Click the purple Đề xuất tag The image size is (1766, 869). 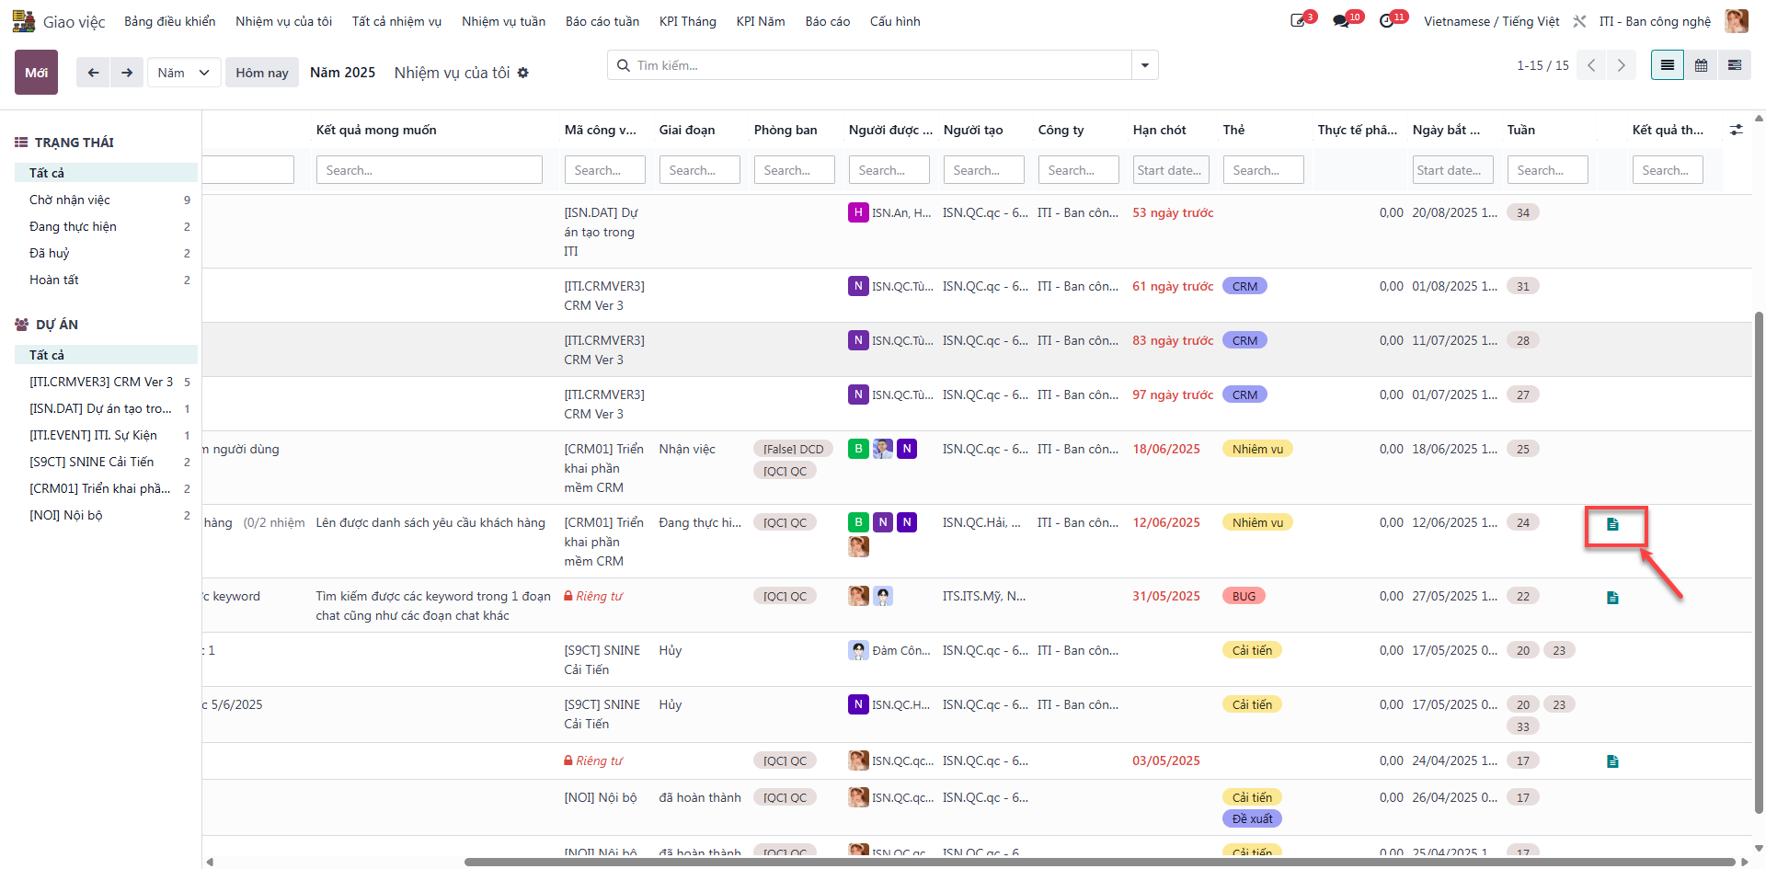point(1253,818)
